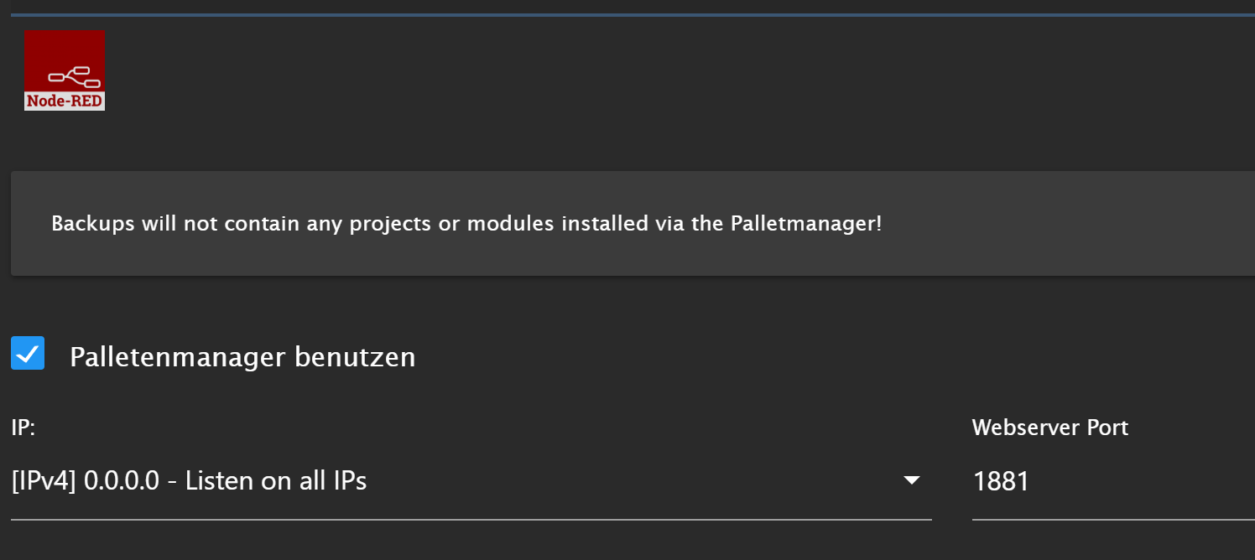Click the underline beneath port 1881

[x=1113, y=519]
